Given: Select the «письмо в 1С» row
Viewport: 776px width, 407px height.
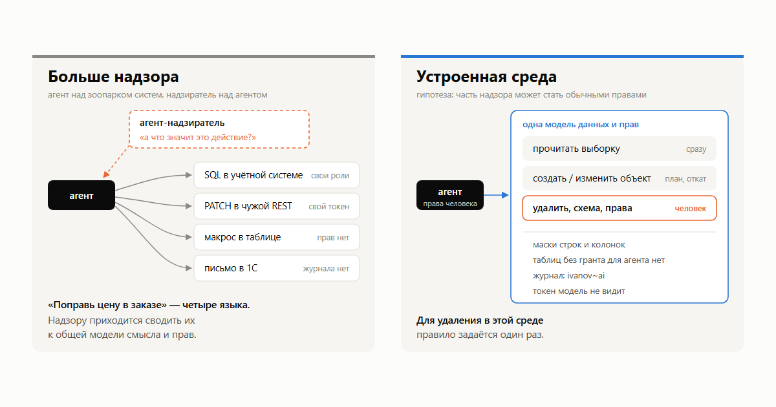Looking at the screenshot, I should point(277,268).
